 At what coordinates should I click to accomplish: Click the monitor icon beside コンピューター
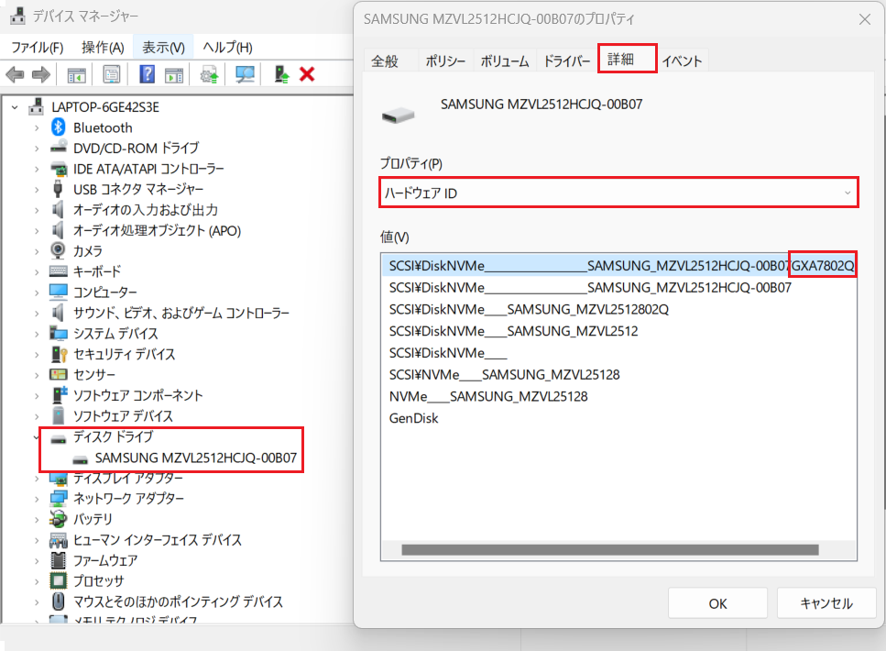[59, 292]
